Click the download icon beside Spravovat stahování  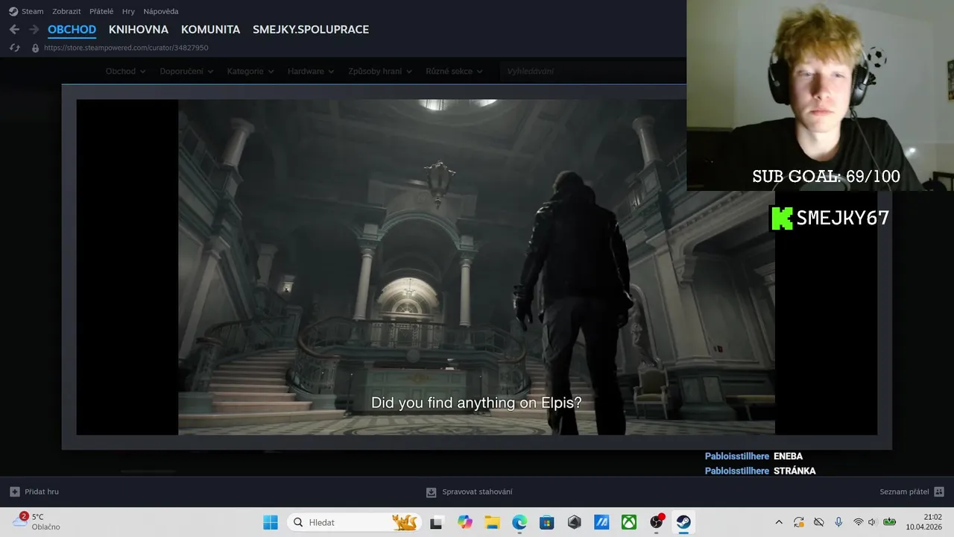tap(431, 492)
